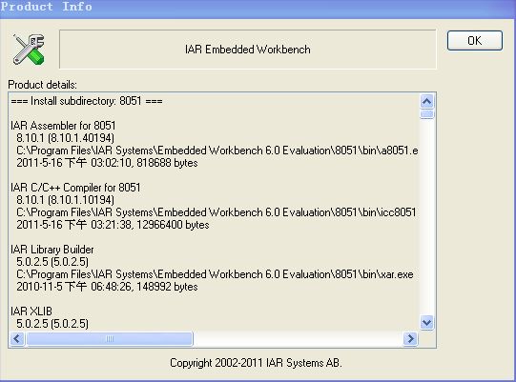Screen dimensions: 516x382
Task: Click the xar.exe file path line
Action: pos(215,274)
